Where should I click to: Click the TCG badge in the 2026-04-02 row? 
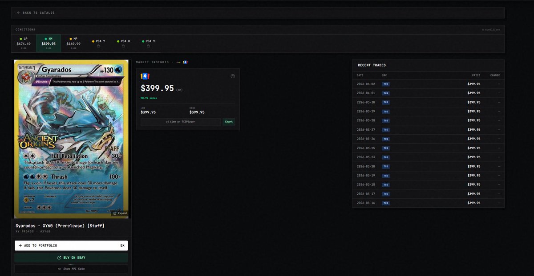[x=386, y=84]
